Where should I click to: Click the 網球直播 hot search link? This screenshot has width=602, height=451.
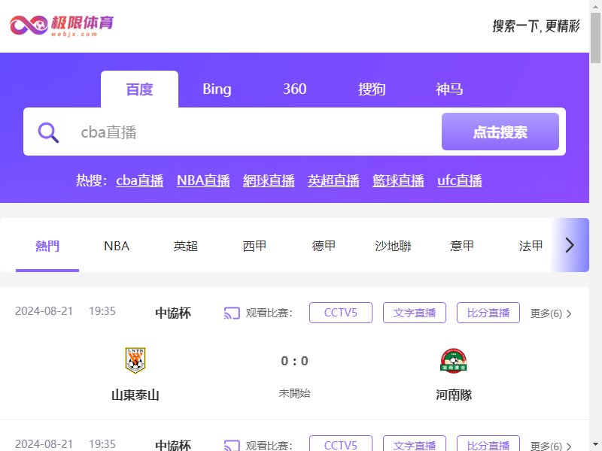269,180
